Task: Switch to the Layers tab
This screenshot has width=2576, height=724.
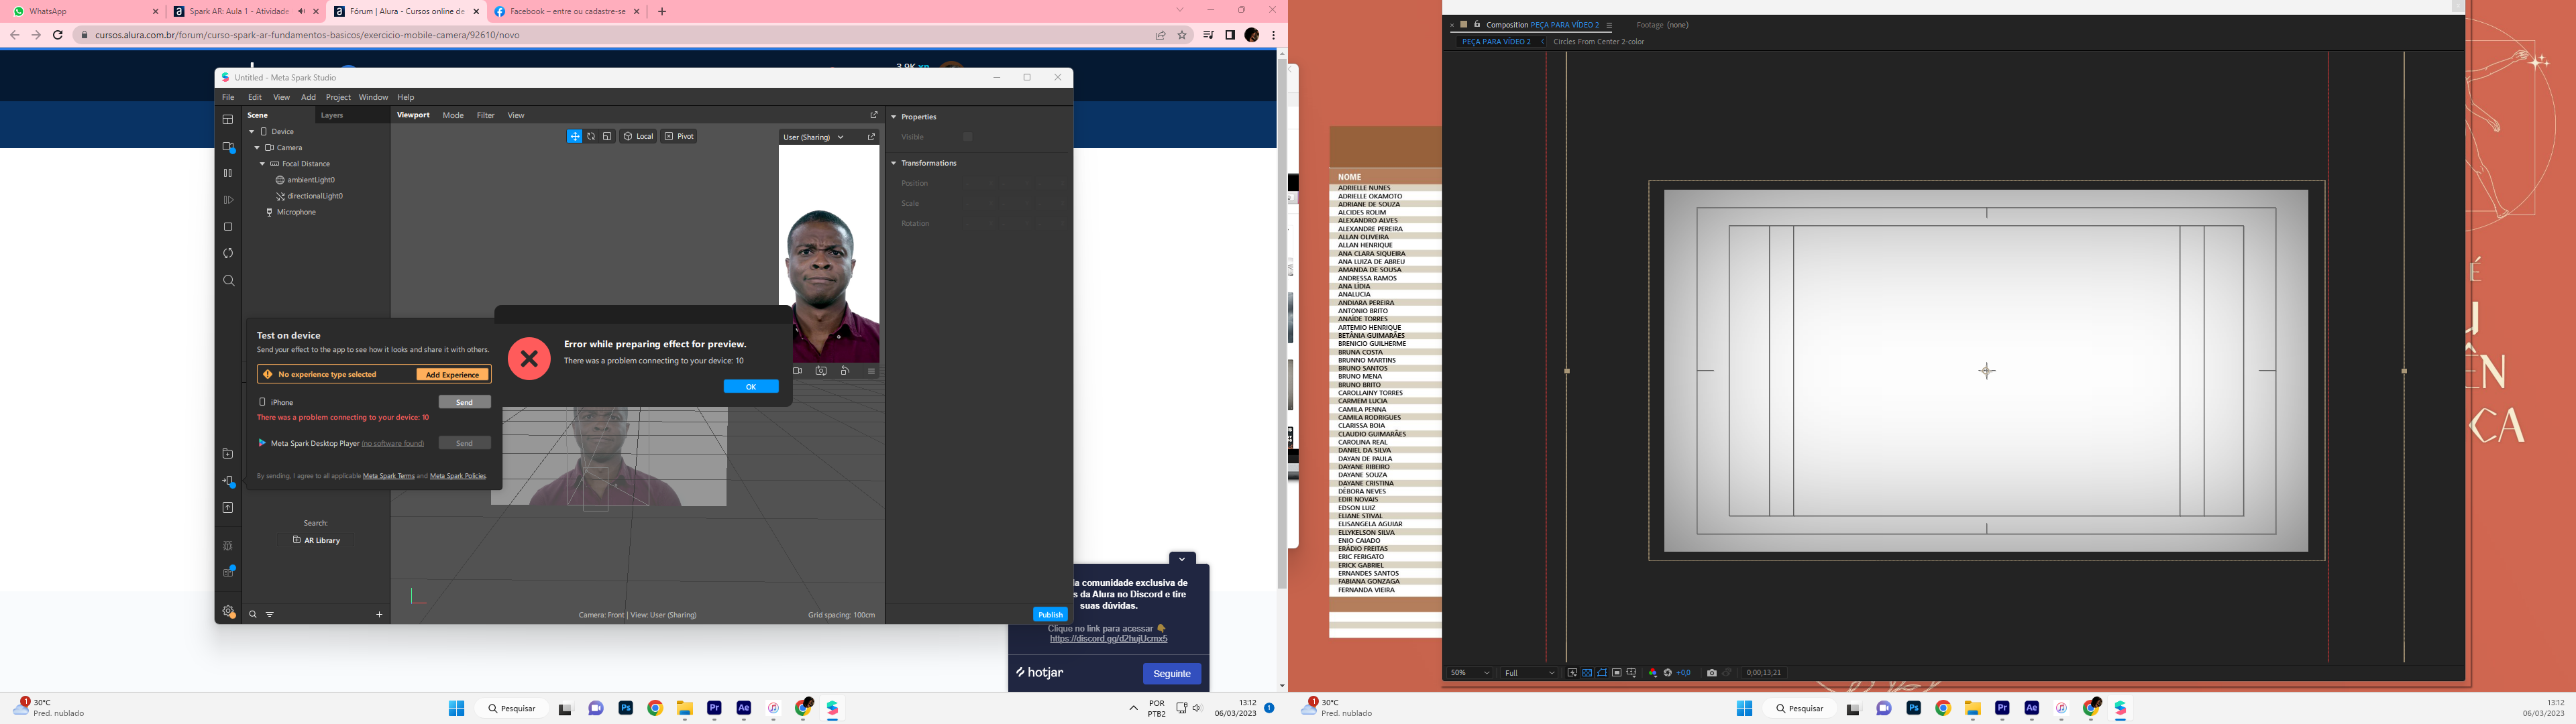Action: 332,115
